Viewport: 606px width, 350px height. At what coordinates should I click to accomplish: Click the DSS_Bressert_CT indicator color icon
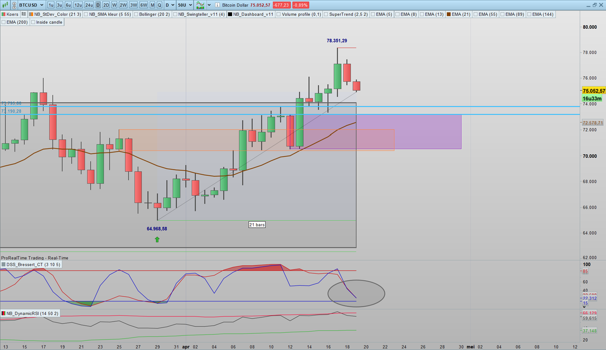[x=4, y=265]
